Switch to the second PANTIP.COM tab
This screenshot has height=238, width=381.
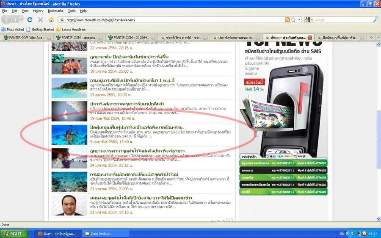[80, 37]
